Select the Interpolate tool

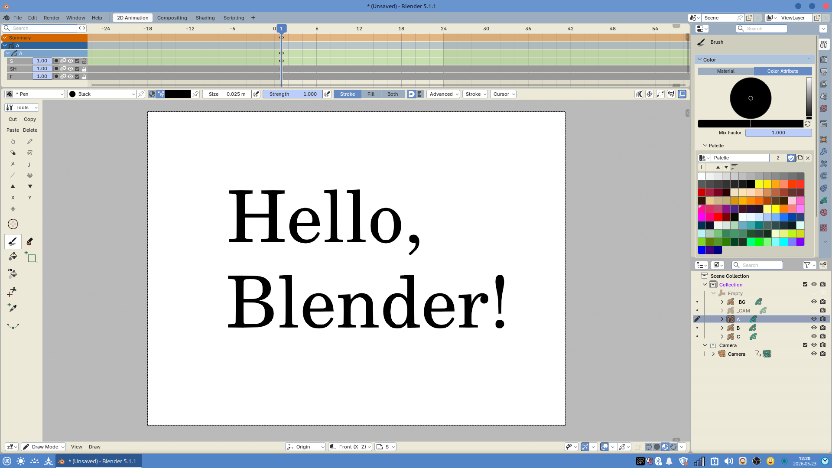[x=13, y=326]
